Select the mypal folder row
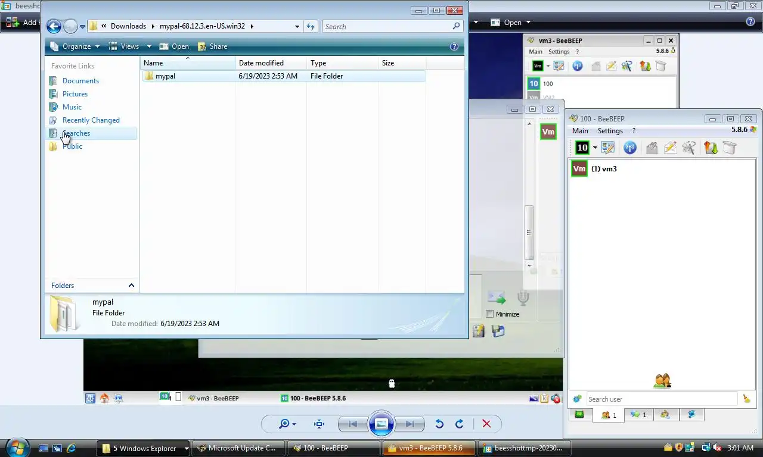763x457 pixels. click(x=284, y=76)
